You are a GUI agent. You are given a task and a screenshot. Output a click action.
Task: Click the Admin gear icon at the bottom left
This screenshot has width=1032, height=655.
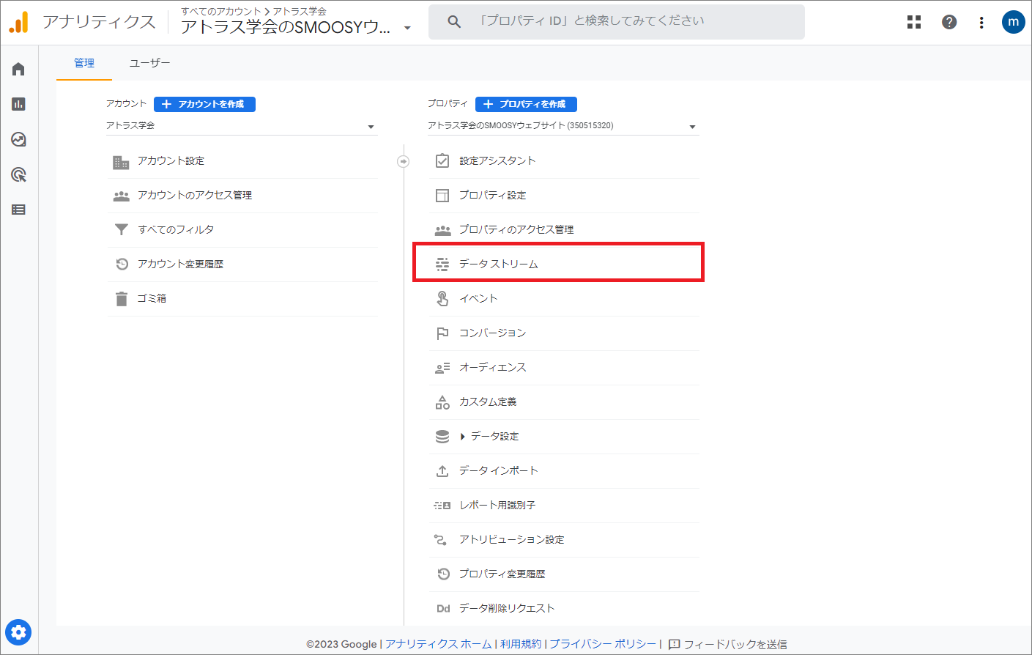(18, 632)
